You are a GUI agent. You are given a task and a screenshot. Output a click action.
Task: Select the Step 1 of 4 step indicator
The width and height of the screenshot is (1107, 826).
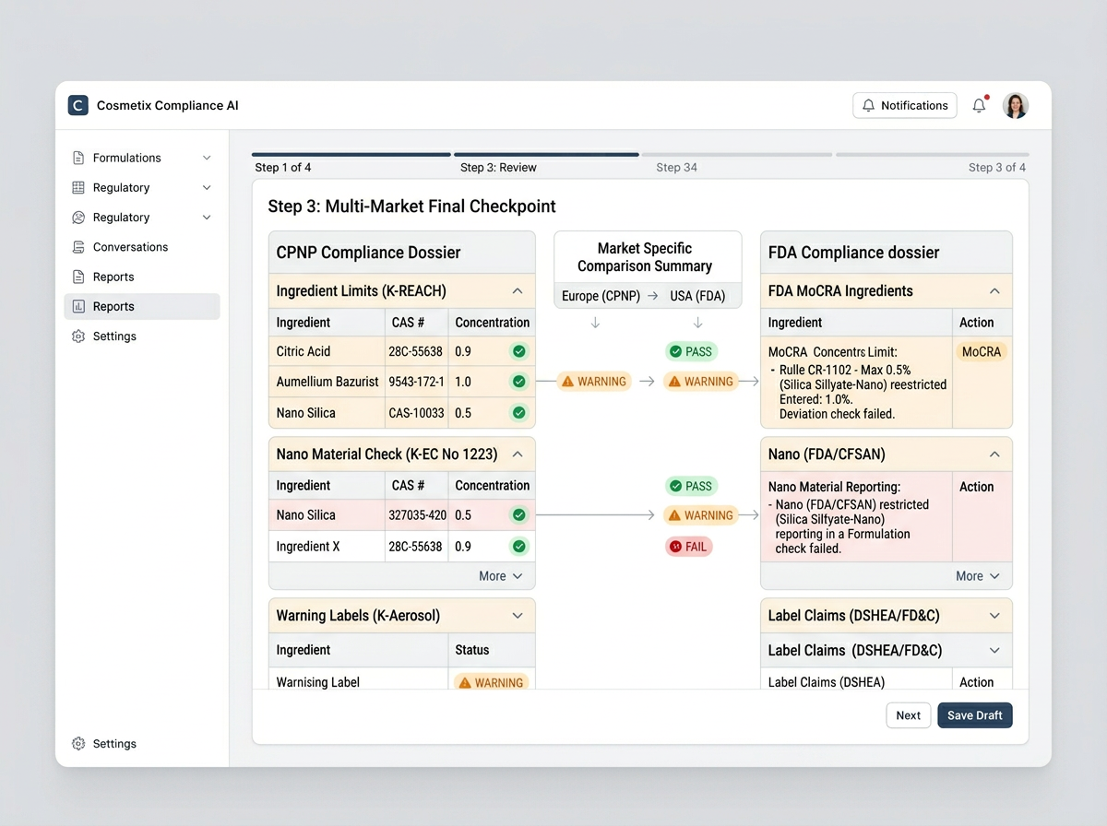click(x=282, y=167)
